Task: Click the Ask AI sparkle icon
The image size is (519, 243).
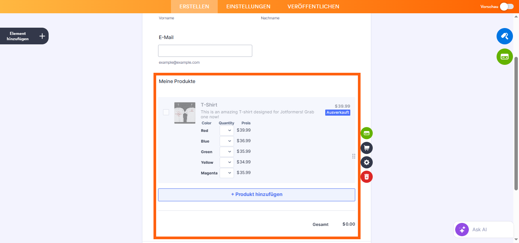Action: coord(462,229)
